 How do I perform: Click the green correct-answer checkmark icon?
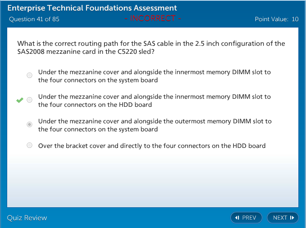point(20,100)
